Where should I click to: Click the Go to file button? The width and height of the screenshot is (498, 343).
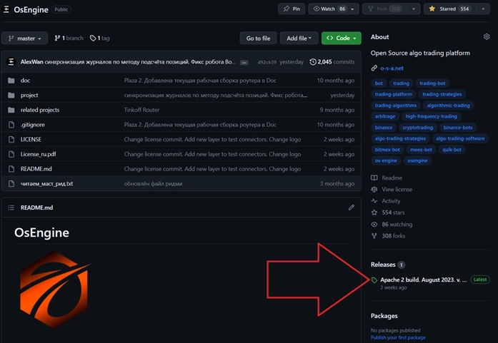pos(258,39)
